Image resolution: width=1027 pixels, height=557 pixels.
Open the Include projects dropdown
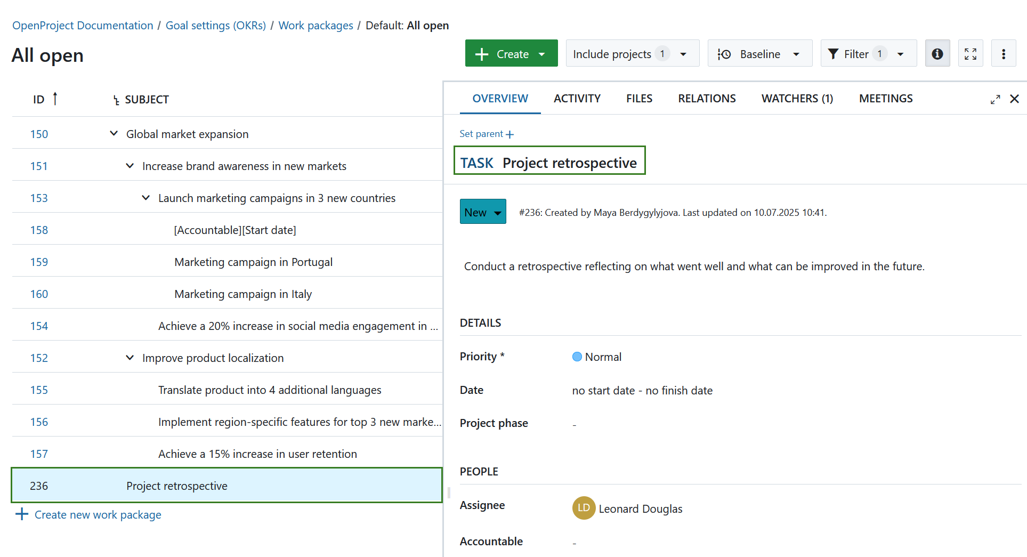(x=632, y=53)
